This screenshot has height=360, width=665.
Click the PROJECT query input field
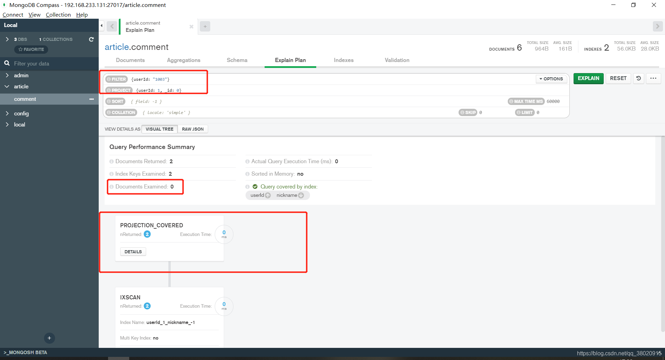tap(352, 90)
